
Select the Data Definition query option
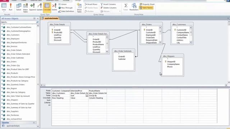66,11
